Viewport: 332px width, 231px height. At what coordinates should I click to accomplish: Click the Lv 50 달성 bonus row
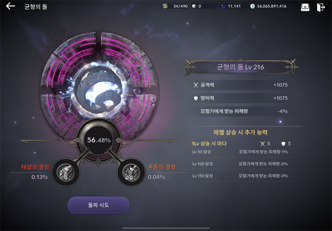(240, 152)
